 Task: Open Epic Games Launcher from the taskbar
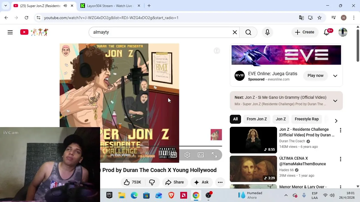click(x=109, y=195)
